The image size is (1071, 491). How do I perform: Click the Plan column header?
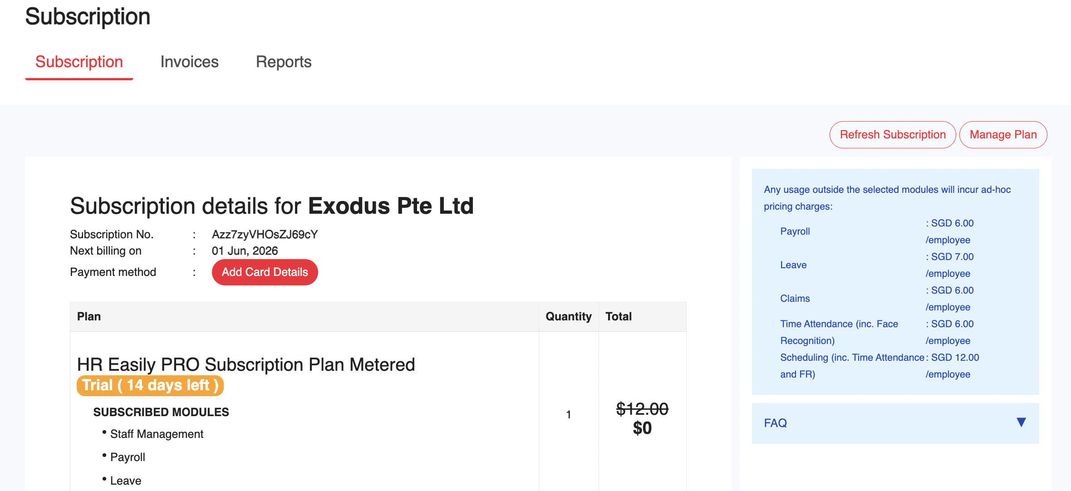tap(89, 316)
